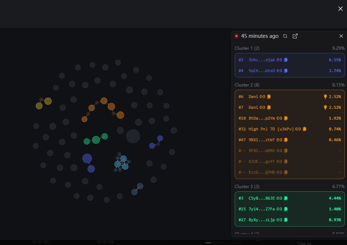
Task: Click the largest green bubble in the map
Action: (96, 140)
